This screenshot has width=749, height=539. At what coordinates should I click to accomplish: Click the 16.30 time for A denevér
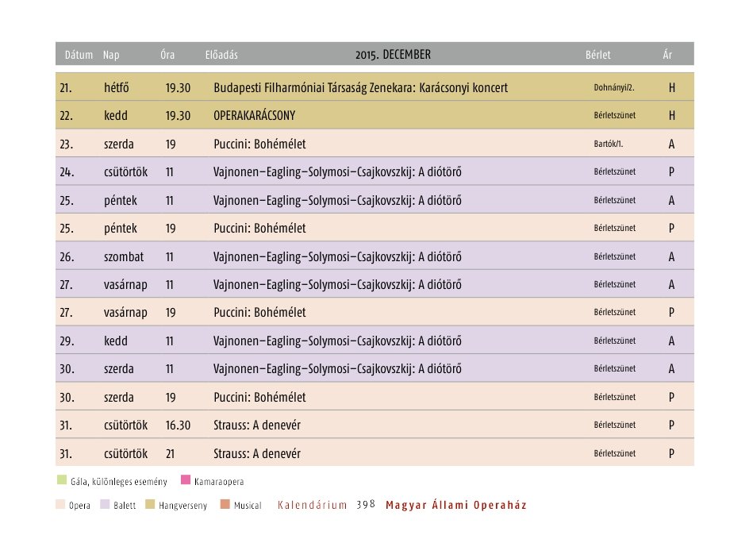[x=178, y=425]
